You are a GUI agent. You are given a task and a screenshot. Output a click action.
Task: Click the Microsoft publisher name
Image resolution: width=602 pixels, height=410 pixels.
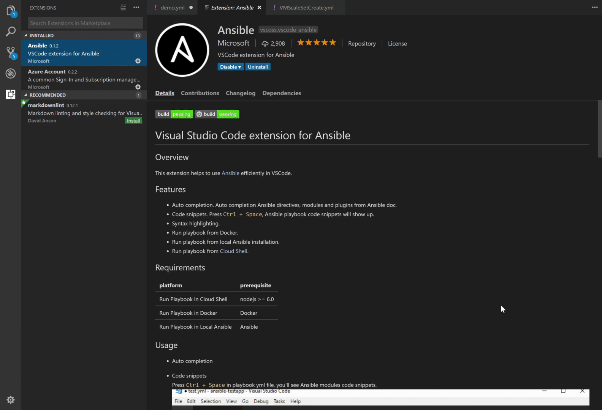234,43
